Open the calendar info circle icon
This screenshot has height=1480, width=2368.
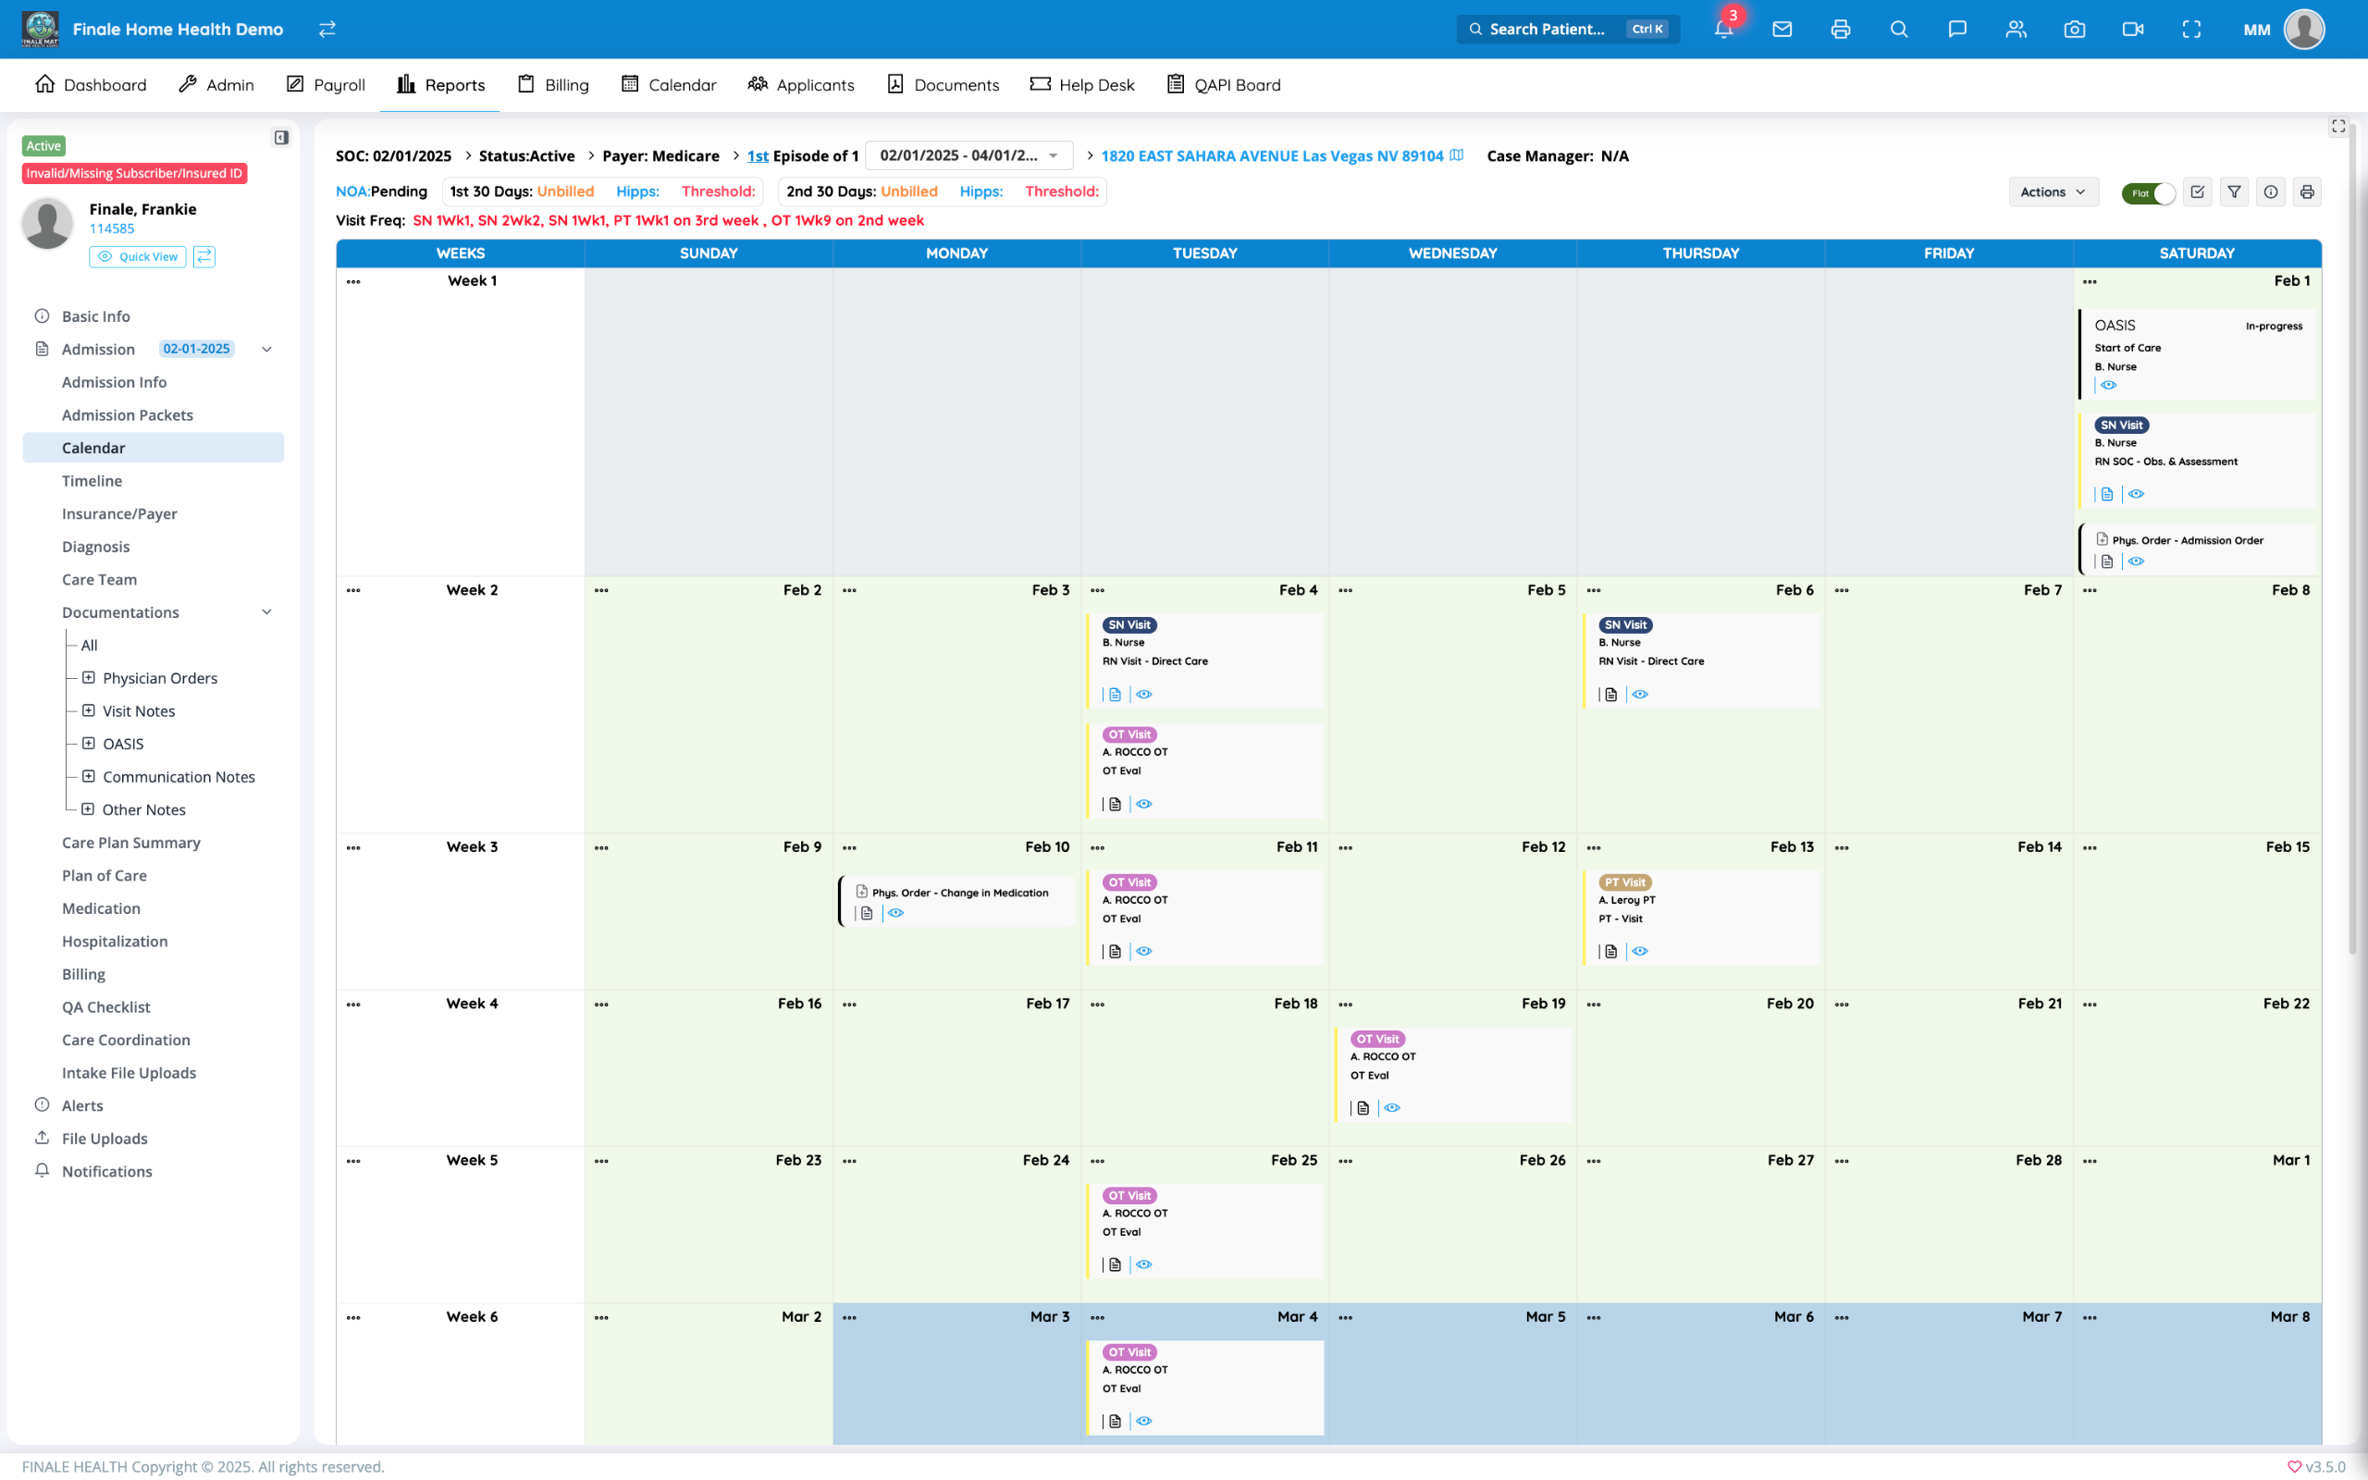2271,191
